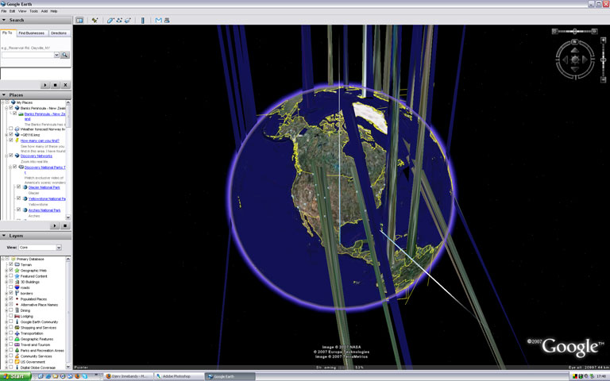Open the 'How many can you find?' link
The width and height of the screenshot is (610, 381).
[x=40, y=140]
